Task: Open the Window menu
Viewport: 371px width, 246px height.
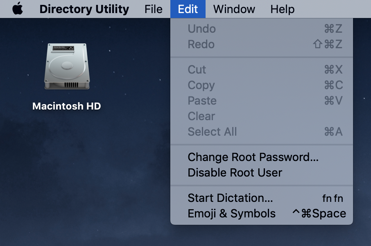Action: (234, 9)
